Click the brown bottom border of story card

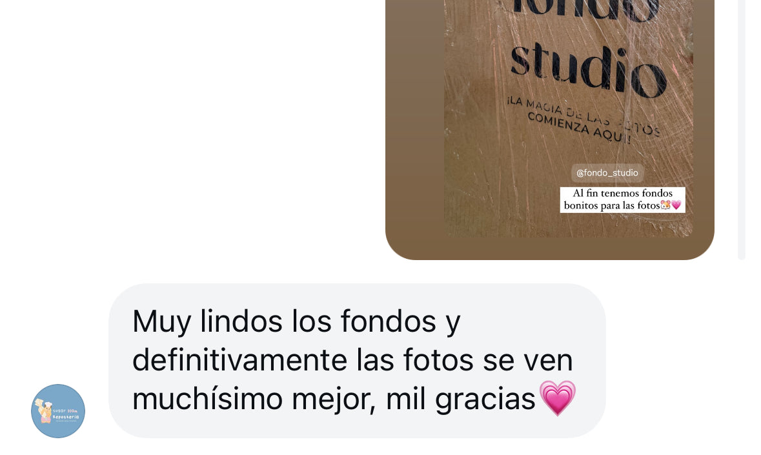[x=549, y=248]
